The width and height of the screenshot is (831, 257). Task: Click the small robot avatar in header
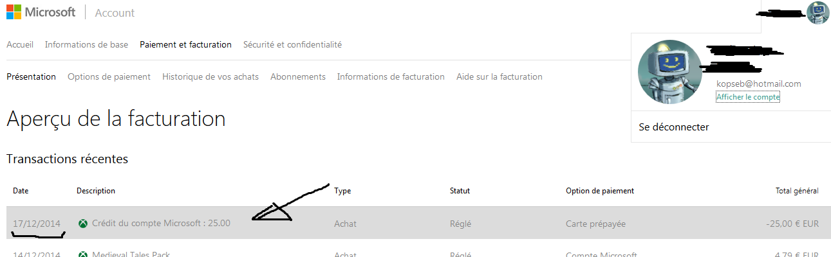point(817,13)
